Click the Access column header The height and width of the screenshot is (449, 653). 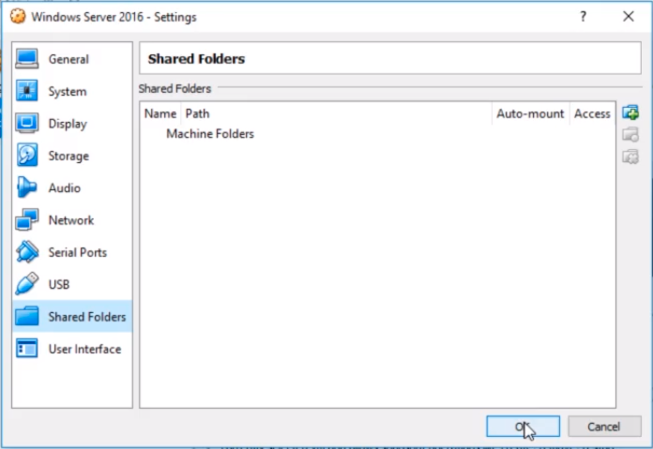click(592, 113)
